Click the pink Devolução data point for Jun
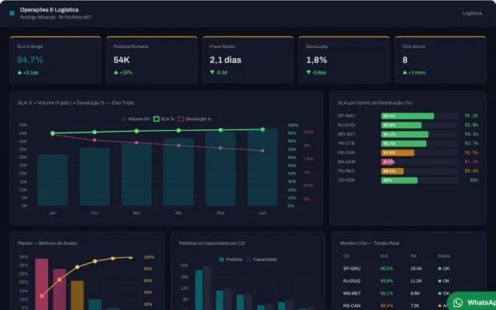This screenshot has width=496, height=310. pos(263,151)
